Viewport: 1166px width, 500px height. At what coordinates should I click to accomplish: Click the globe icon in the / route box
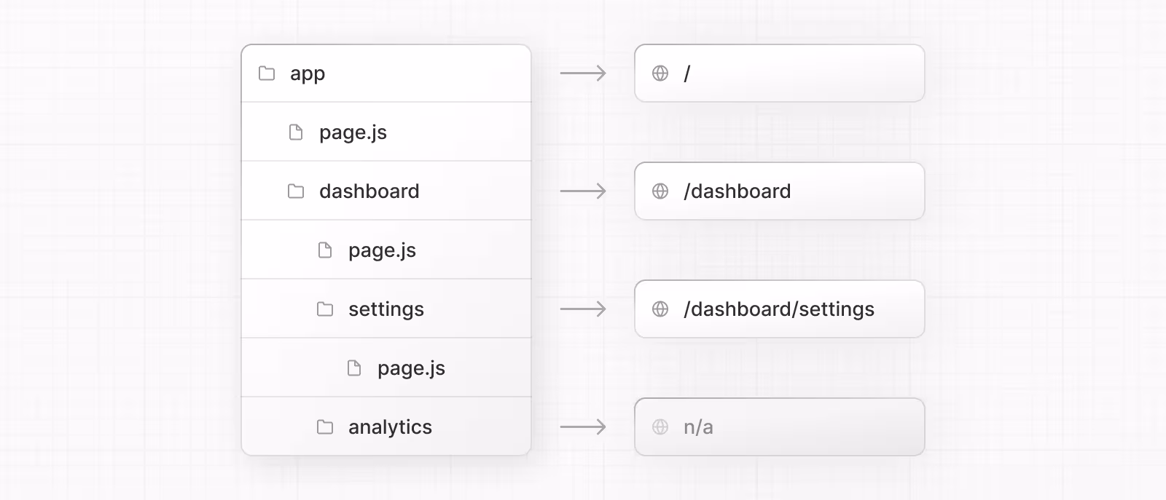(660, 74)
